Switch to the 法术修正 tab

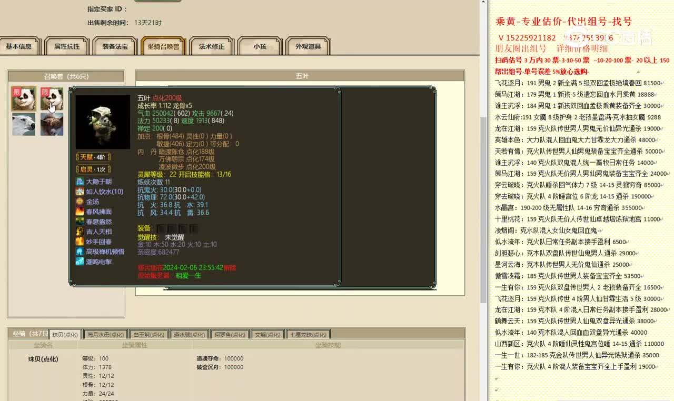pyautogui.click(x=212, y=46)
